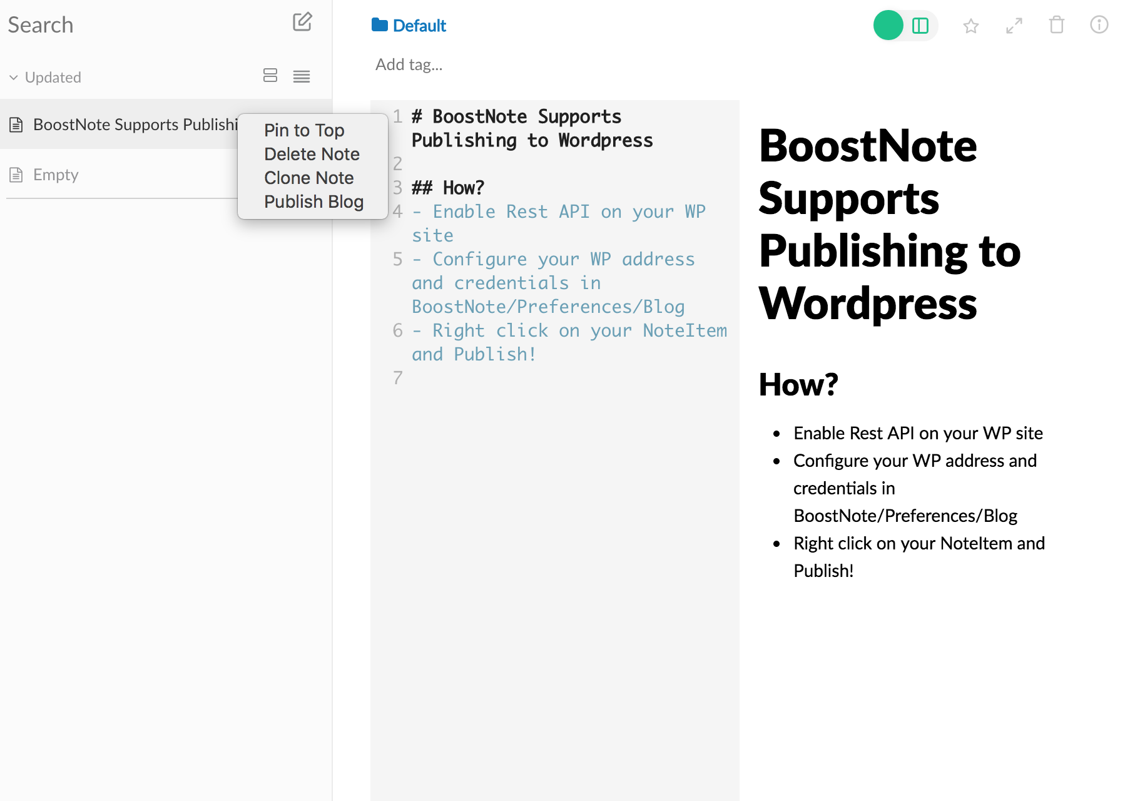
Task: Toggle editor layout green switch knob
Action: (888, 26)
